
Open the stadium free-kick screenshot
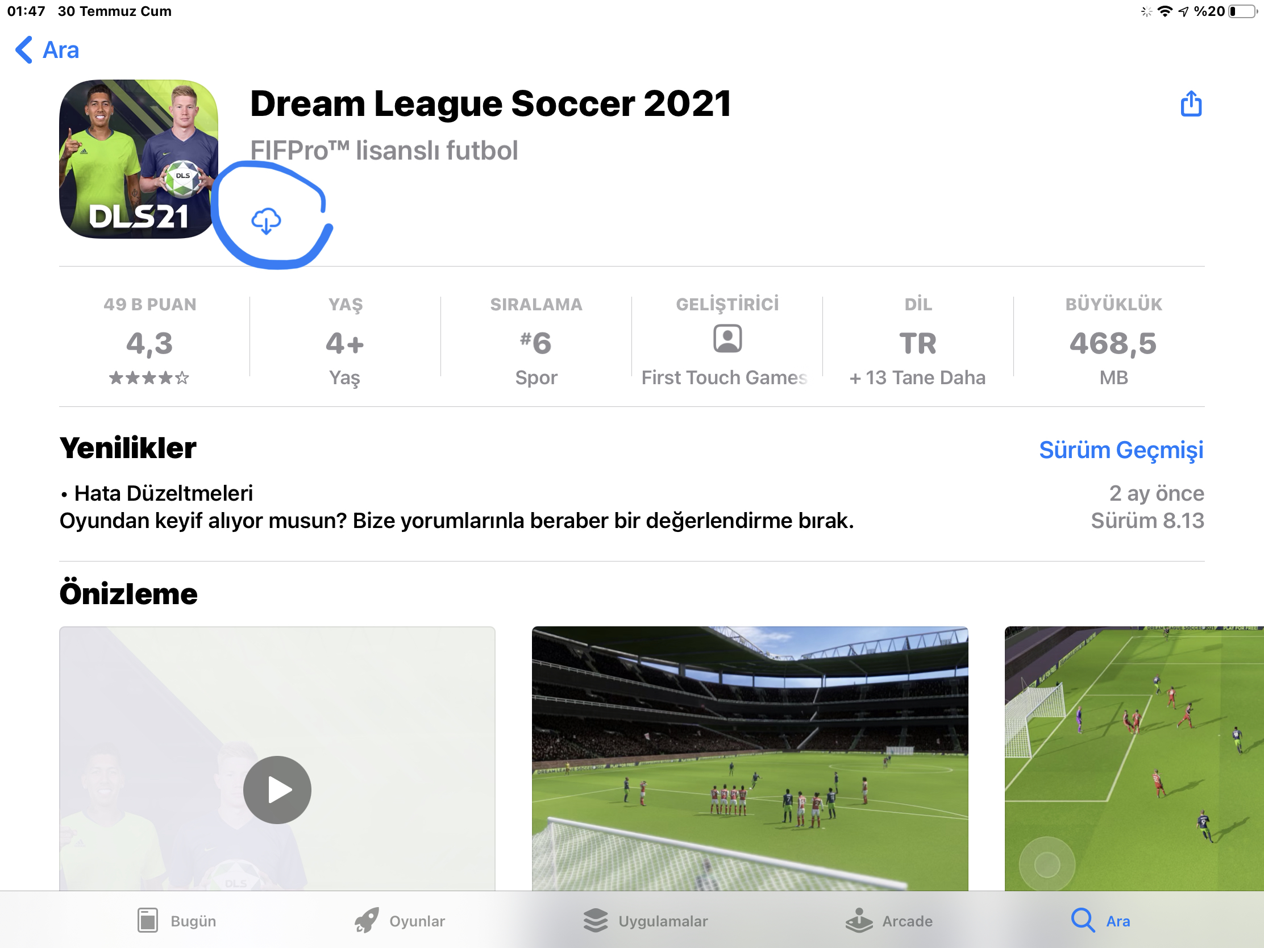pos(750,758)
